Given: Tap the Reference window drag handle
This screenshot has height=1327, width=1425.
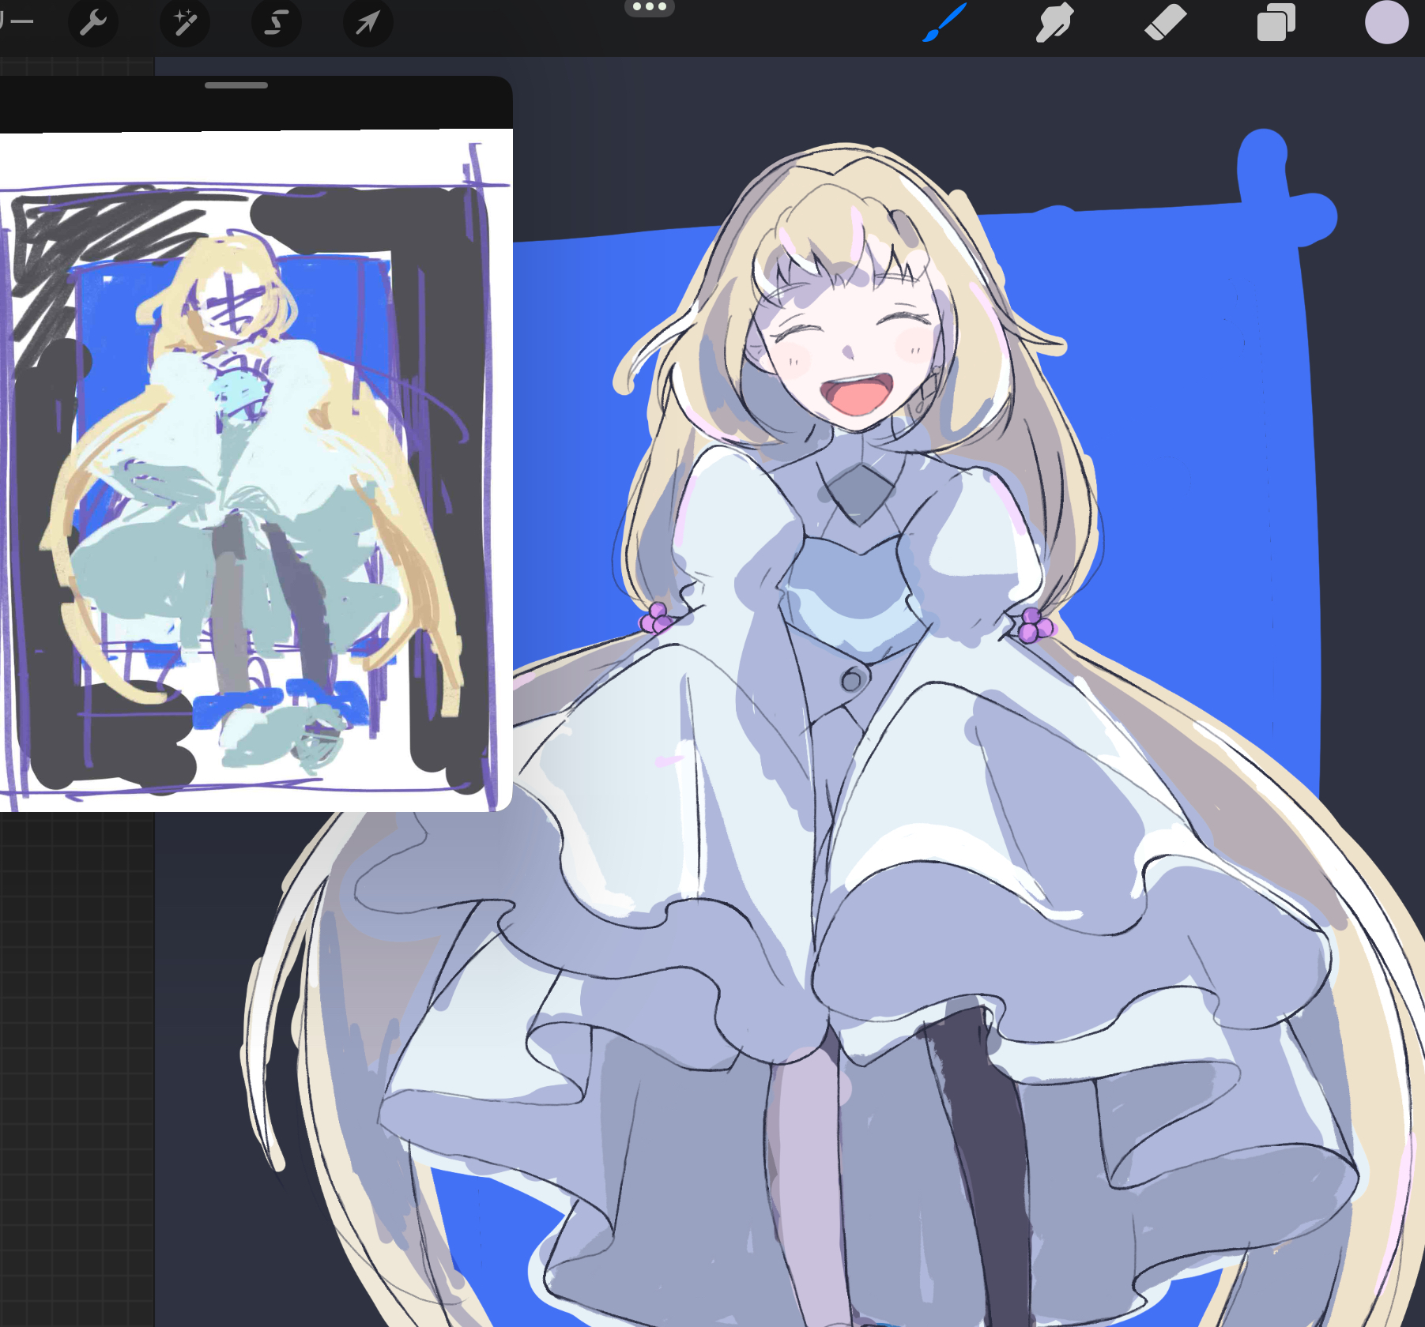Looking at the screenshot, I should coord(236,85).
